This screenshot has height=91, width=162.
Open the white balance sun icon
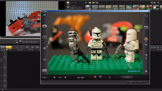45,48
